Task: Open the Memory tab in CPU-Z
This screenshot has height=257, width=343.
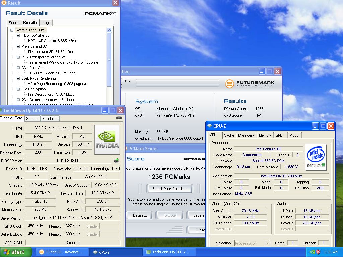Action: [x=265, y=135]
